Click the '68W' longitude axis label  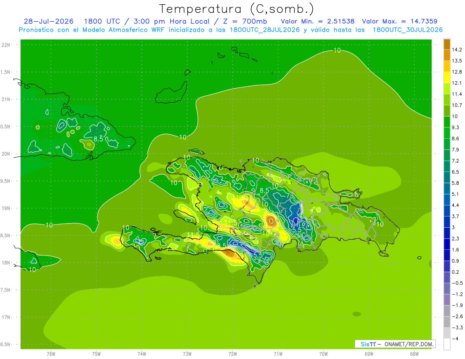click(x=414, y=354)
